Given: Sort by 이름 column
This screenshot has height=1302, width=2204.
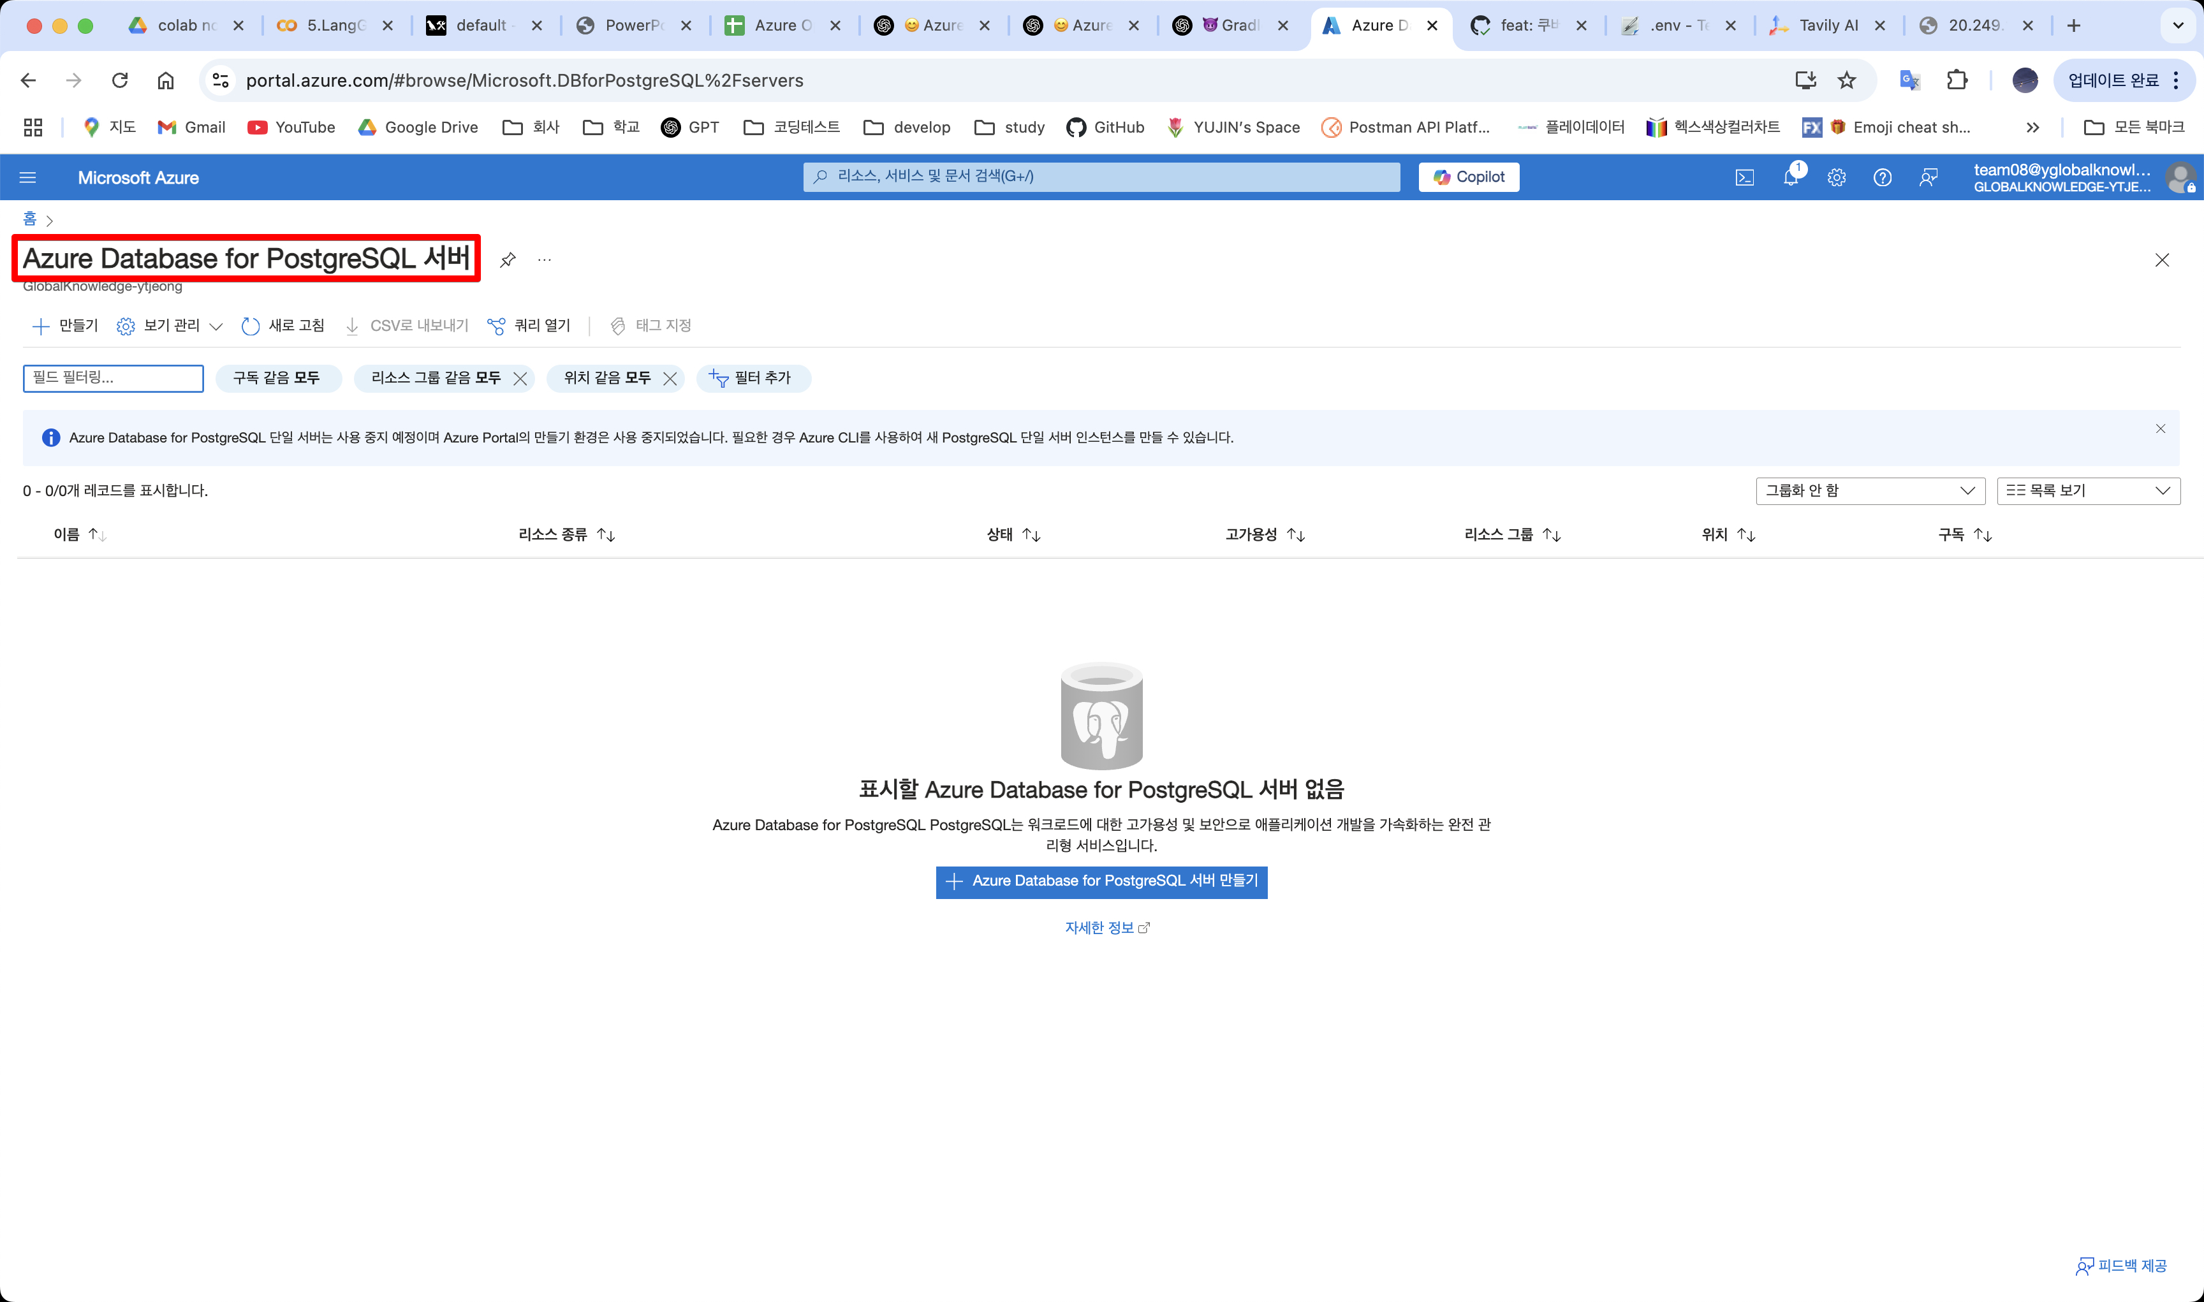Looking at the screenshot, I should click(x=80, y=534).
